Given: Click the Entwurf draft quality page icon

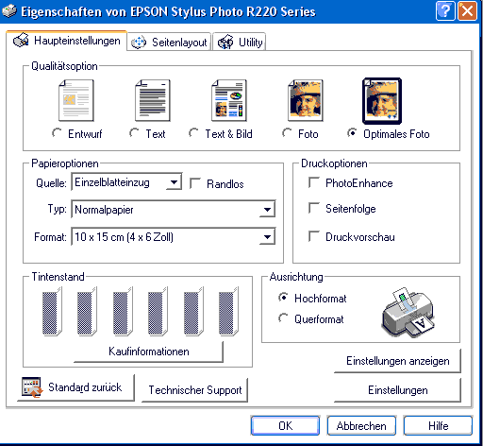Looking at the screenshot, I should point(76,100).
